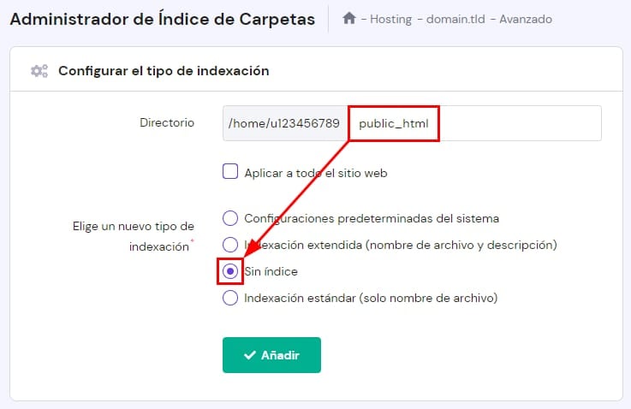
Task: Select the Sin índice radio button
Action: [230, 271]
